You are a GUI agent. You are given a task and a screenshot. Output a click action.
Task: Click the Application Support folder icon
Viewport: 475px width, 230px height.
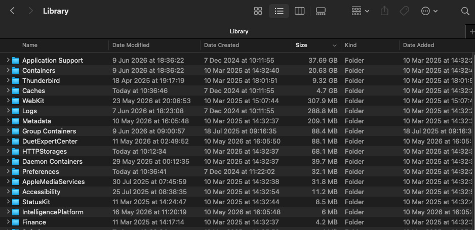tap(16, 61)
